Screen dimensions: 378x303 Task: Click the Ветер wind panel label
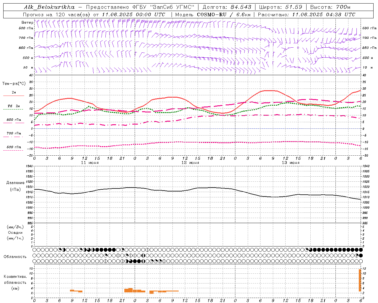pyautogui.click(x=27, y=22)
